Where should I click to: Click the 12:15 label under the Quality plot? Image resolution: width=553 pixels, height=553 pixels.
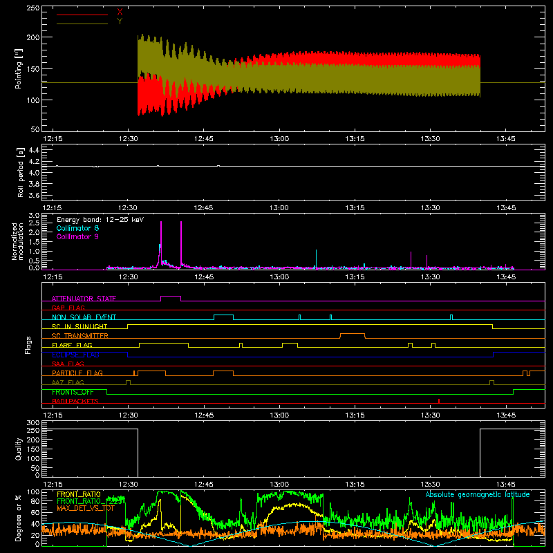click(53, 485)
